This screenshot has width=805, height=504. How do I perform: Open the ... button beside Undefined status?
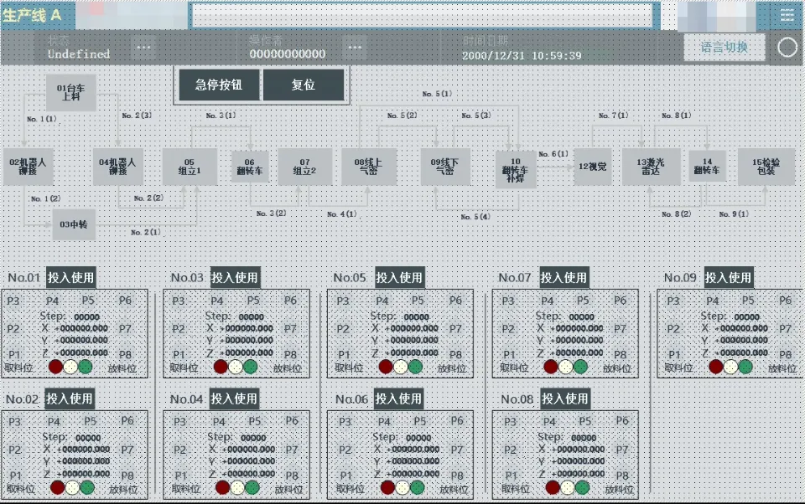click(143, 48)
